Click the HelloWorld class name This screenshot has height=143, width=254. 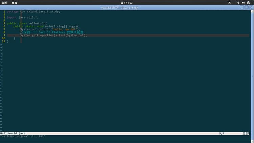(37, 23)
